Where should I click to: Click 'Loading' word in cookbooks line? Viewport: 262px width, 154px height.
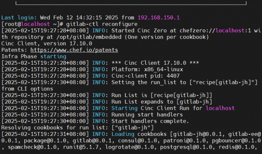123,134
